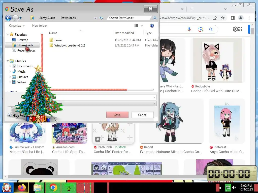Focus the Search Downloads field
Image resolution: width=258 pixels, height=193 pixels.
coord(129,18)
